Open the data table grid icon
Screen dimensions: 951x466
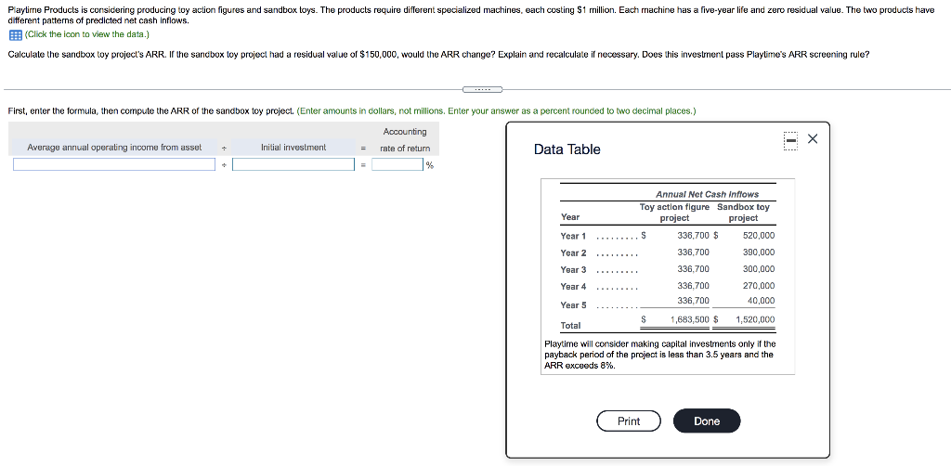[x=15, y=34]
